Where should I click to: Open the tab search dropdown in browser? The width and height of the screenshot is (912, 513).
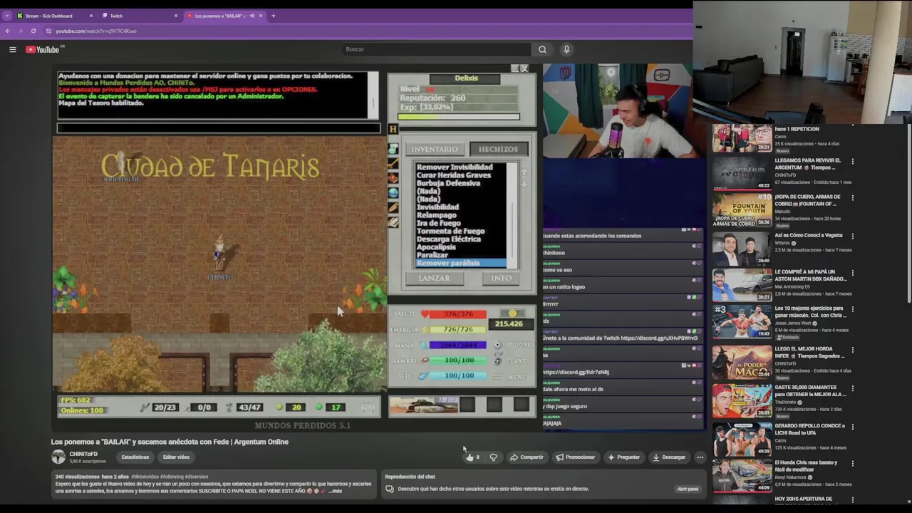click(6, 16)
